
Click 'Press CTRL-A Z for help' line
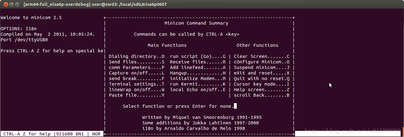tap(52, 51)
